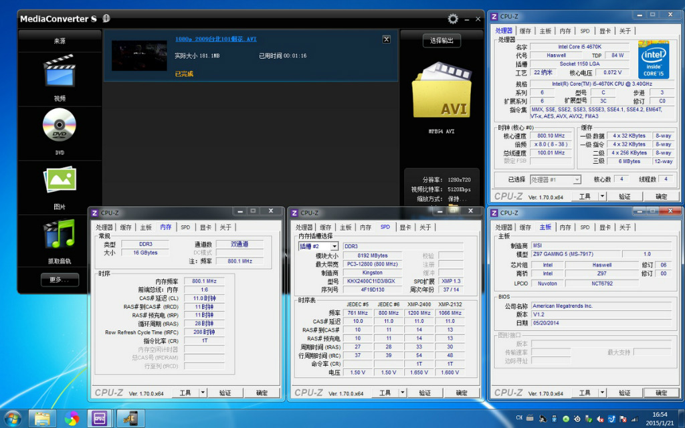Click the SteelSeries tray icon
The height and width of the screenshot is (428, 685).
[x=577, y=419]
